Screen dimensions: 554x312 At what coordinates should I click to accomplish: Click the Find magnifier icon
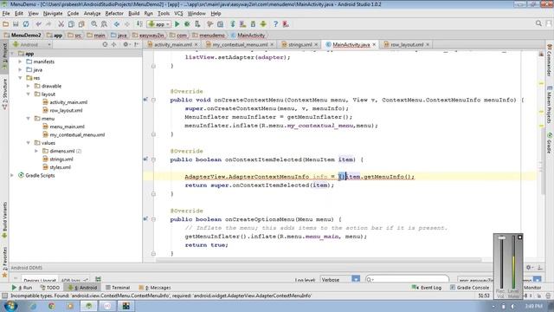coord(94,24)
